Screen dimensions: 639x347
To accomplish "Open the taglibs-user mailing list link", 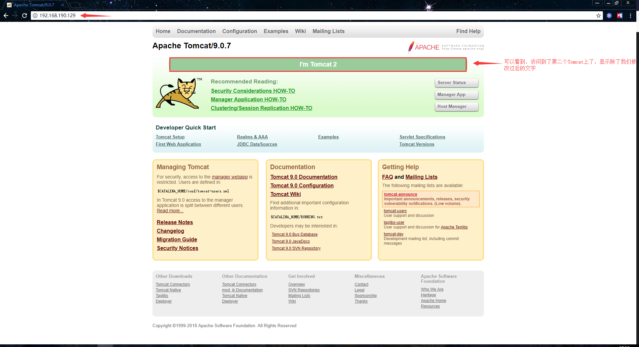I will click(394, 223).
